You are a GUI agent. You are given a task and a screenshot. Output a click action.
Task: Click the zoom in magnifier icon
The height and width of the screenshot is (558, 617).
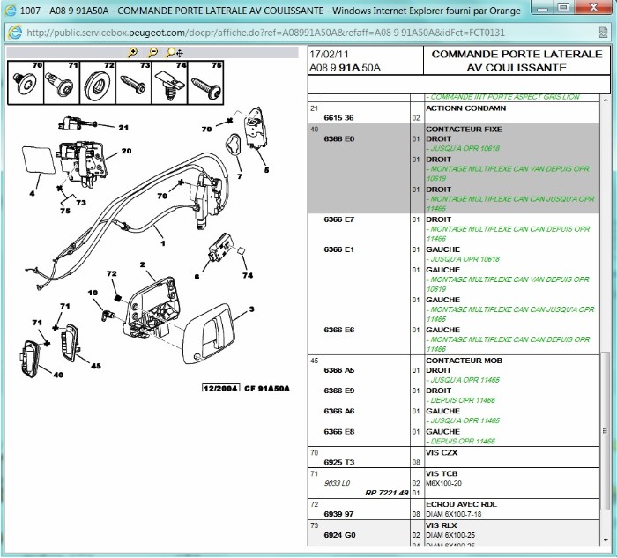tap(133, 52)
